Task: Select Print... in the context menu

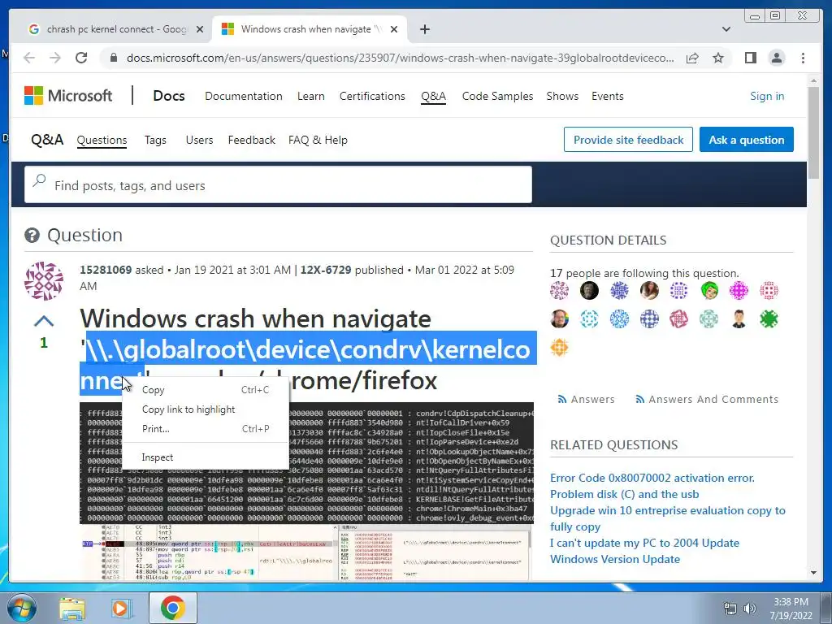Action: 206,429
